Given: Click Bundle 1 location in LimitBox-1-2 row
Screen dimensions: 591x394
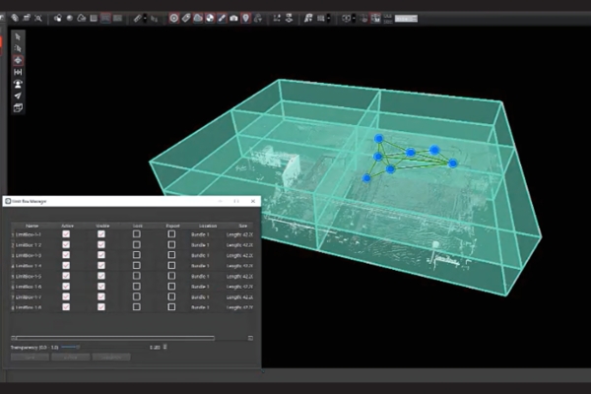Looking at the screenshot, I should point(200,245).
